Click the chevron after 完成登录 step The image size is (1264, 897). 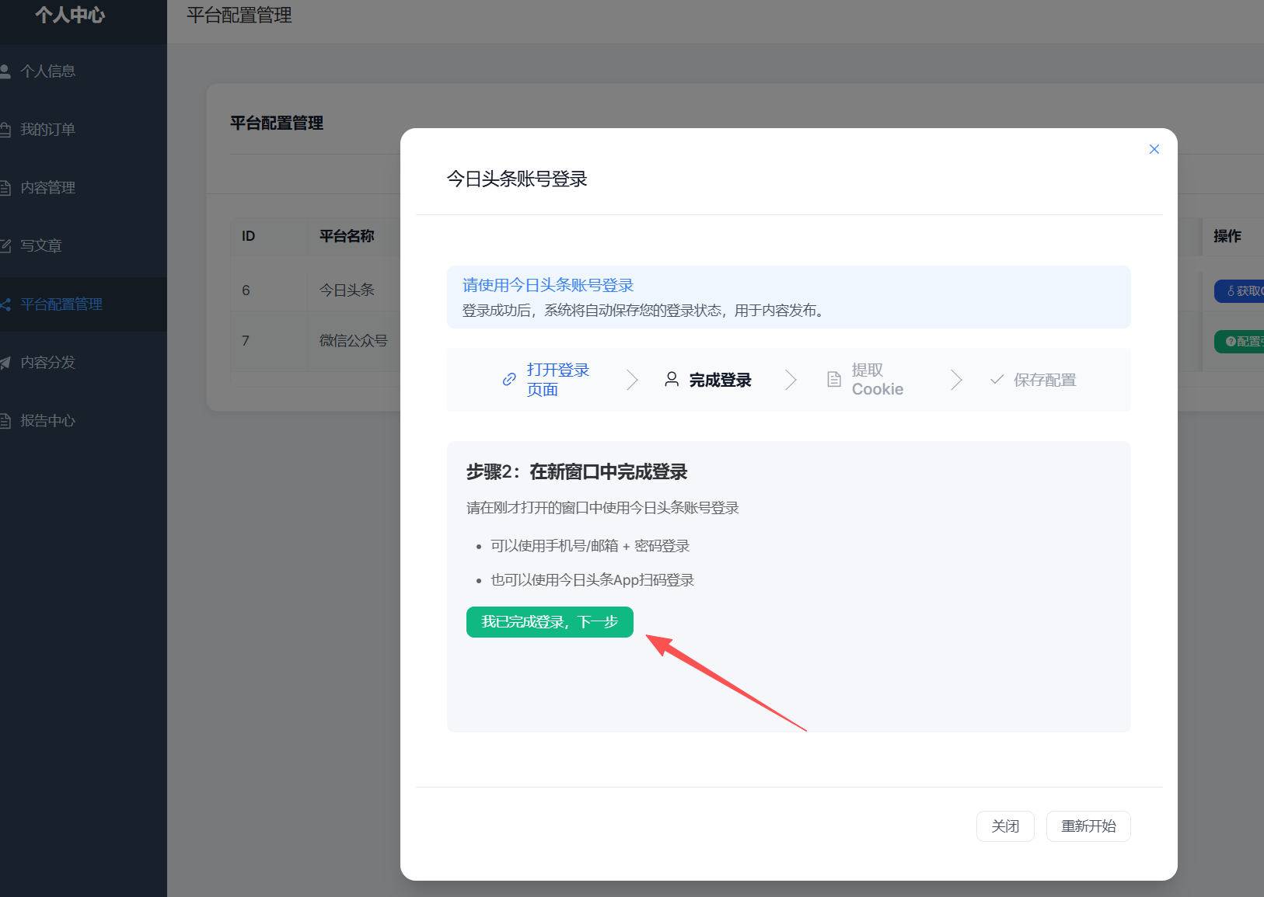point(791,380)
